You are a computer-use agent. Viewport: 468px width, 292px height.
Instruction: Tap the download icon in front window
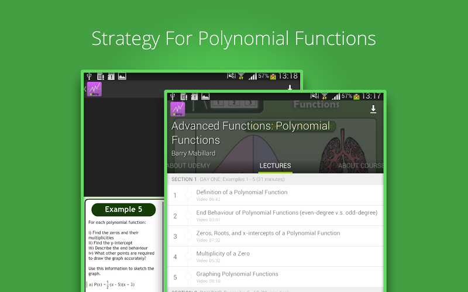[373, 109]
